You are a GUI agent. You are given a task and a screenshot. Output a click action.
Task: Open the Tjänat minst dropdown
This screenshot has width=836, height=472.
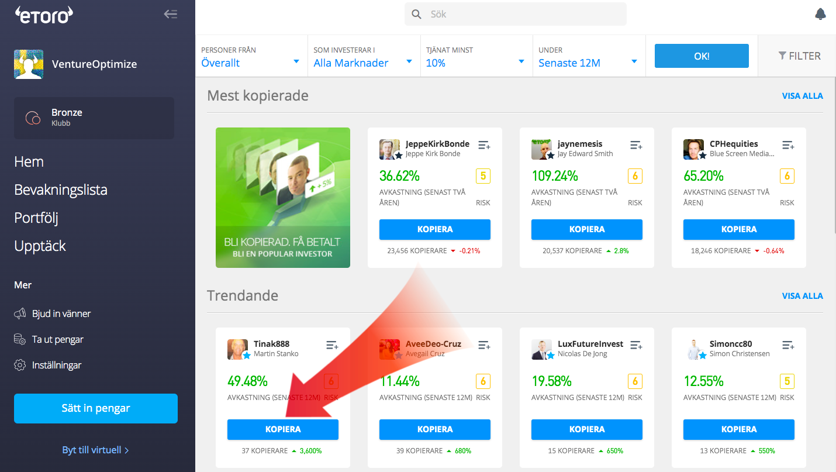[475, 56]
